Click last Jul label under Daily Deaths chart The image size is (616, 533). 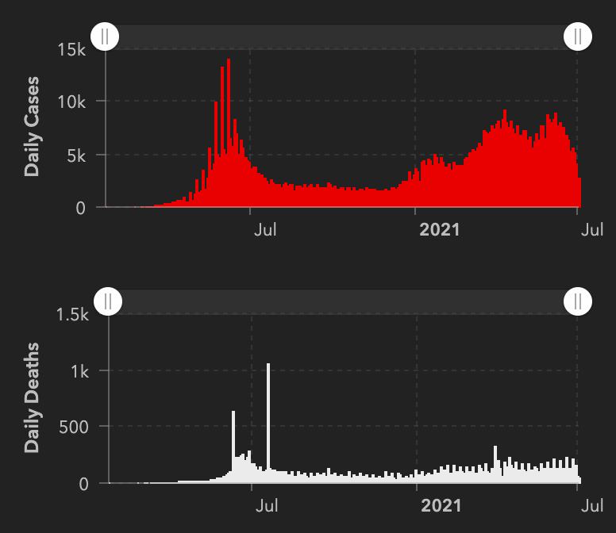pos(591,506)
